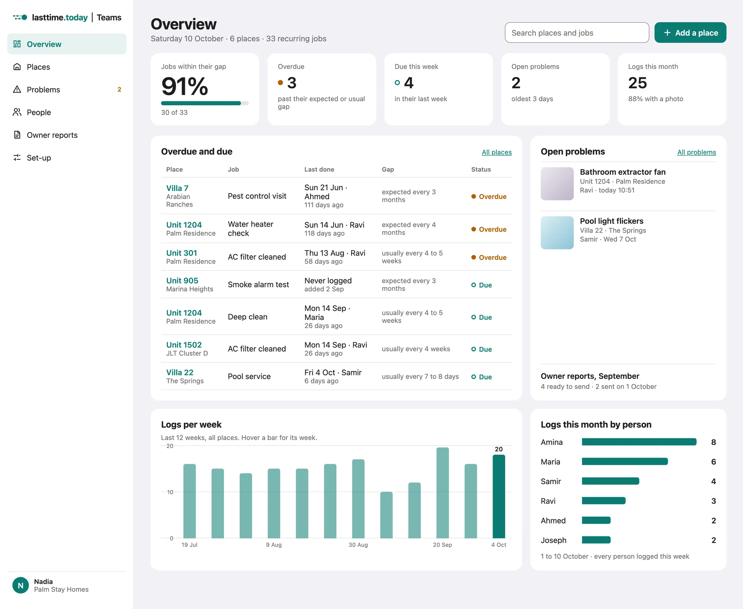Follow the All places link

[x=496, y=152]
